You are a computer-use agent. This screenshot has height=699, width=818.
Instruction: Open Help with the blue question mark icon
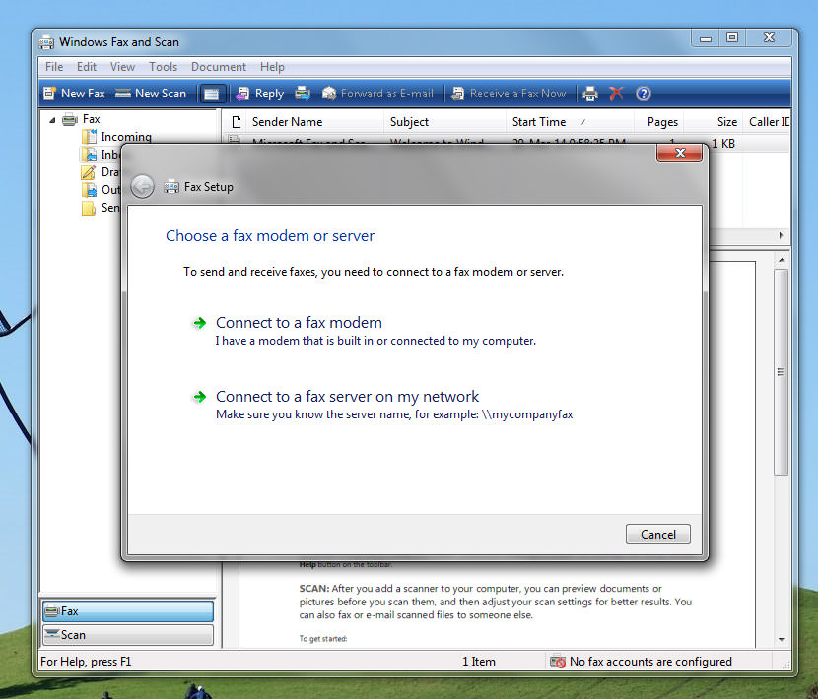click(644, 94)
